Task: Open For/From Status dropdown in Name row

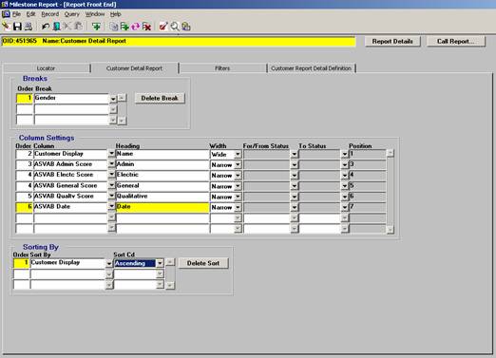Action: (x=294, y=154)
